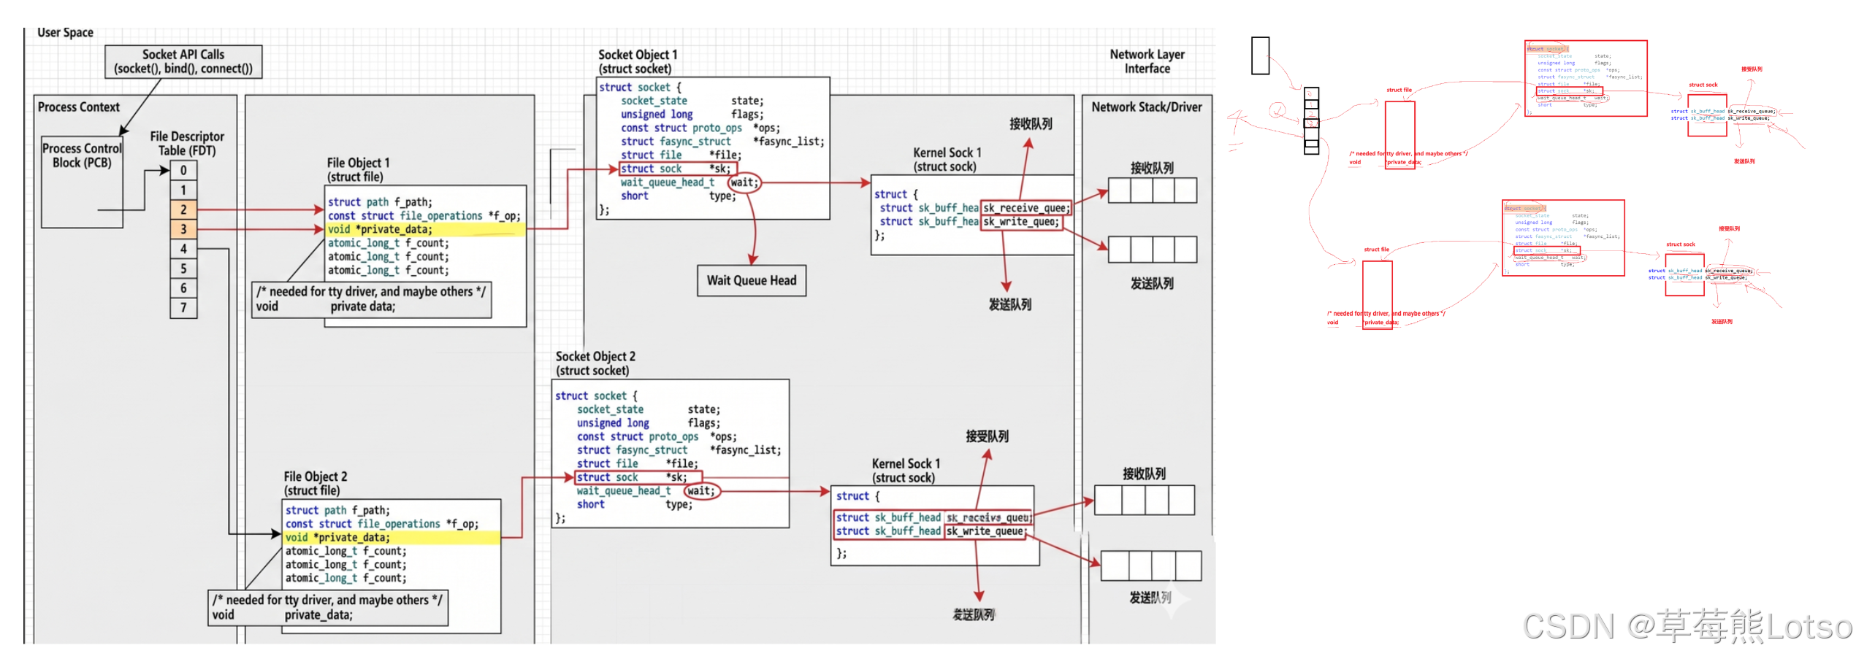The width and height of the screenshot is (1856, 656).
Task: Pick file descriptor cell 6
Action: [183, 289]
